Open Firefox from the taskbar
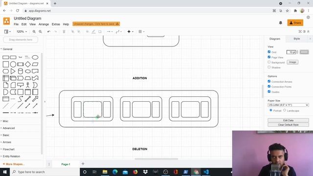The width and height of the screenshot is (313, 176). pyautogui.click(x=135, y=172)
